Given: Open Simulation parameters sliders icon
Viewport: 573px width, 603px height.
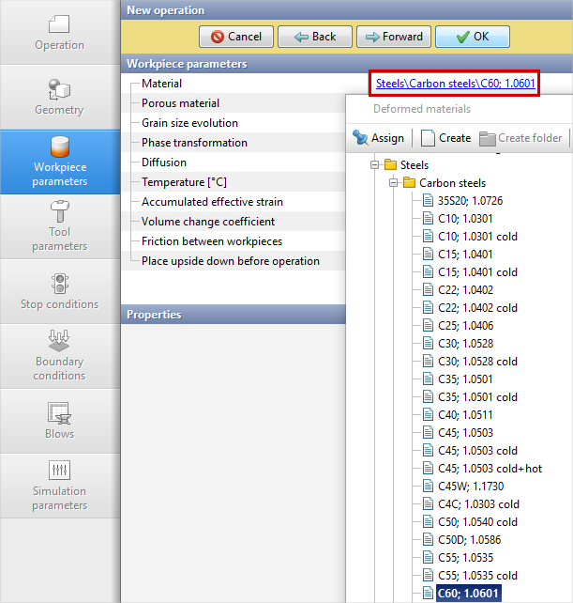Looking at the screenshot, I should coord(59,470).
